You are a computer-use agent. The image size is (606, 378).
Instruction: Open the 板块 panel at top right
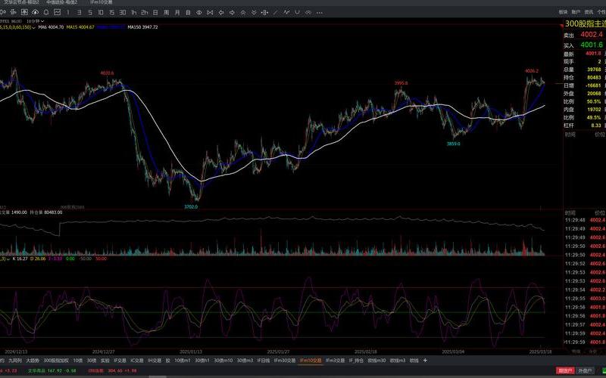563,12
